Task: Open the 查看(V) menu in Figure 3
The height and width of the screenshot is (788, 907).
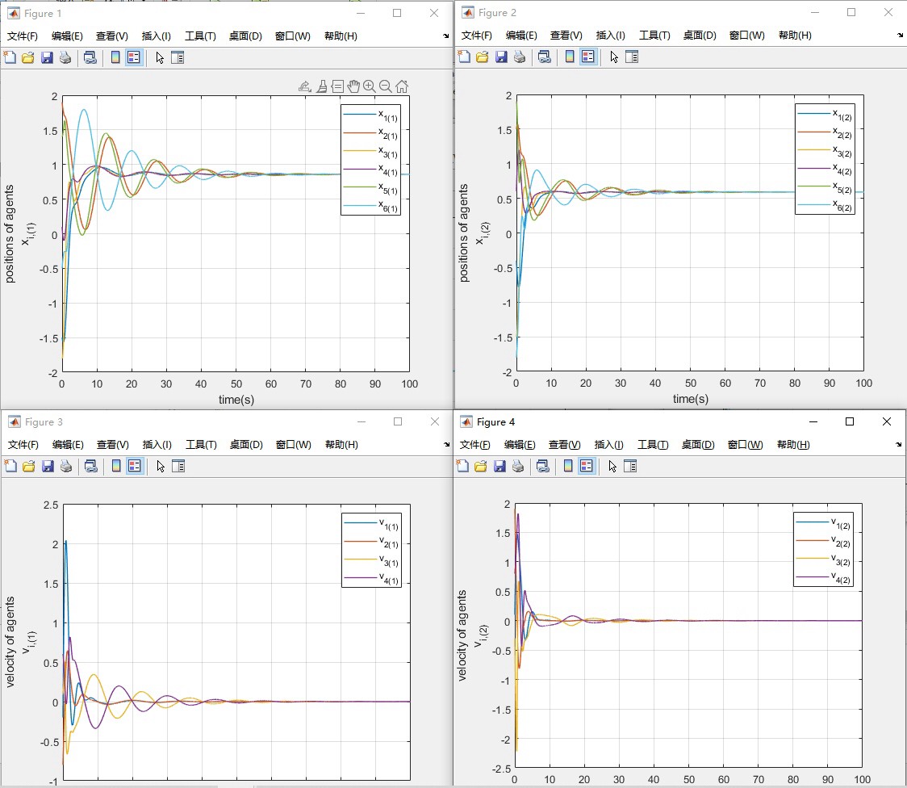Action: click(x=113, y=444)
